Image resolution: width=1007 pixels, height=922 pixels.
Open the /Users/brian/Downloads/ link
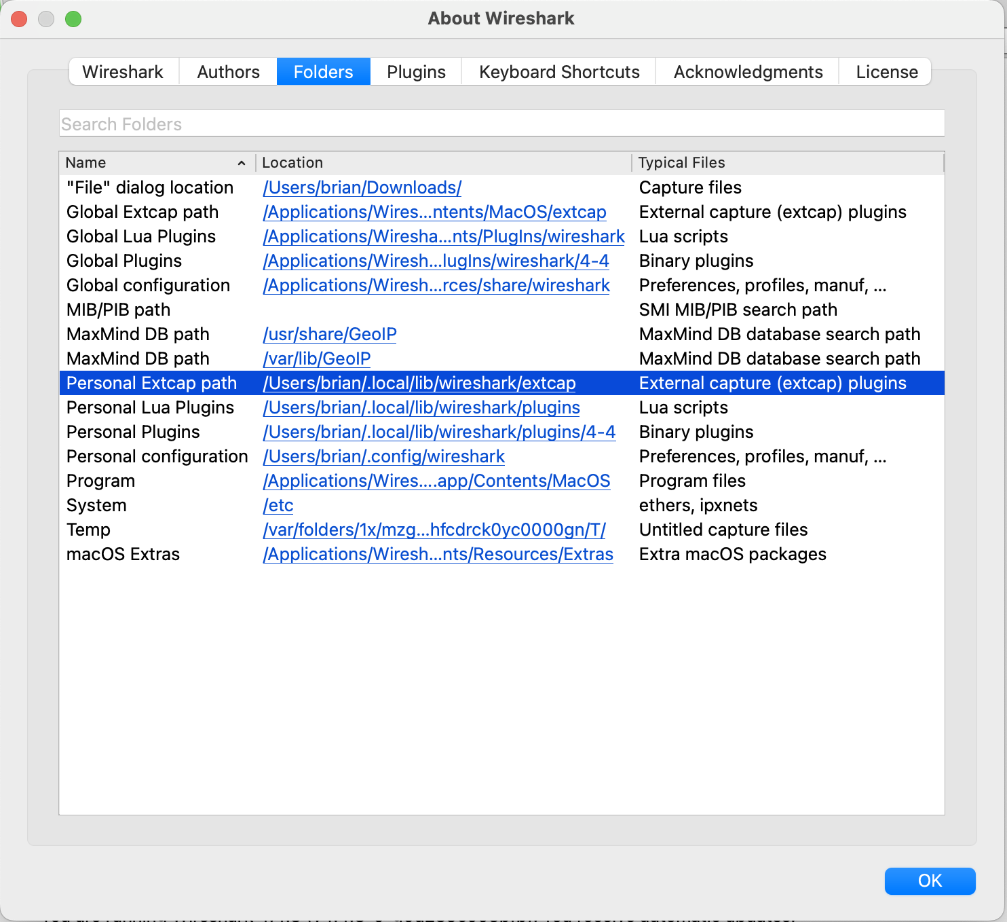(362, 187)
